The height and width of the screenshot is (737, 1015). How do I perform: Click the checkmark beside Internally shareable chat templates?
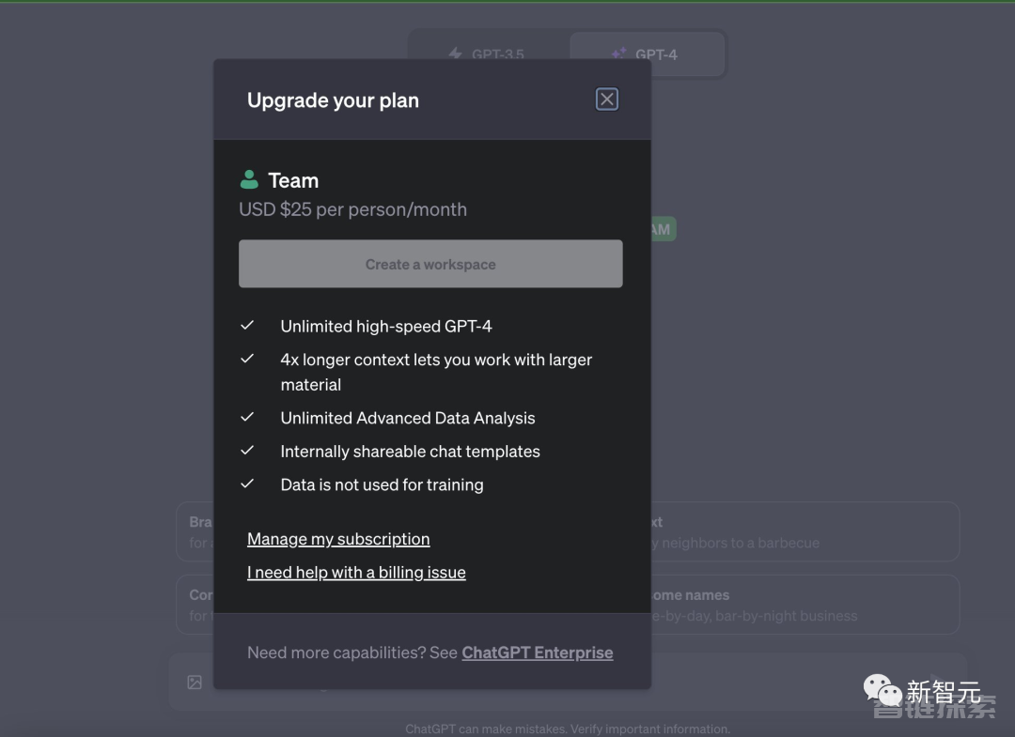click(x=247, y=451)
